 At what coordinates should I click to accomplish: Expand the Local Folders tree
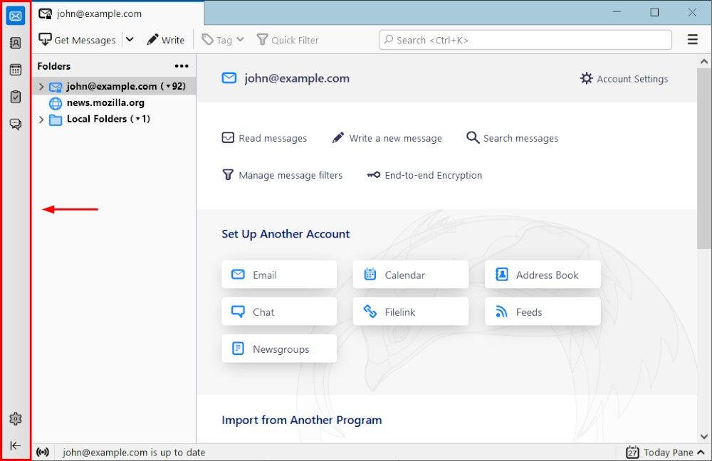(41, 120)
